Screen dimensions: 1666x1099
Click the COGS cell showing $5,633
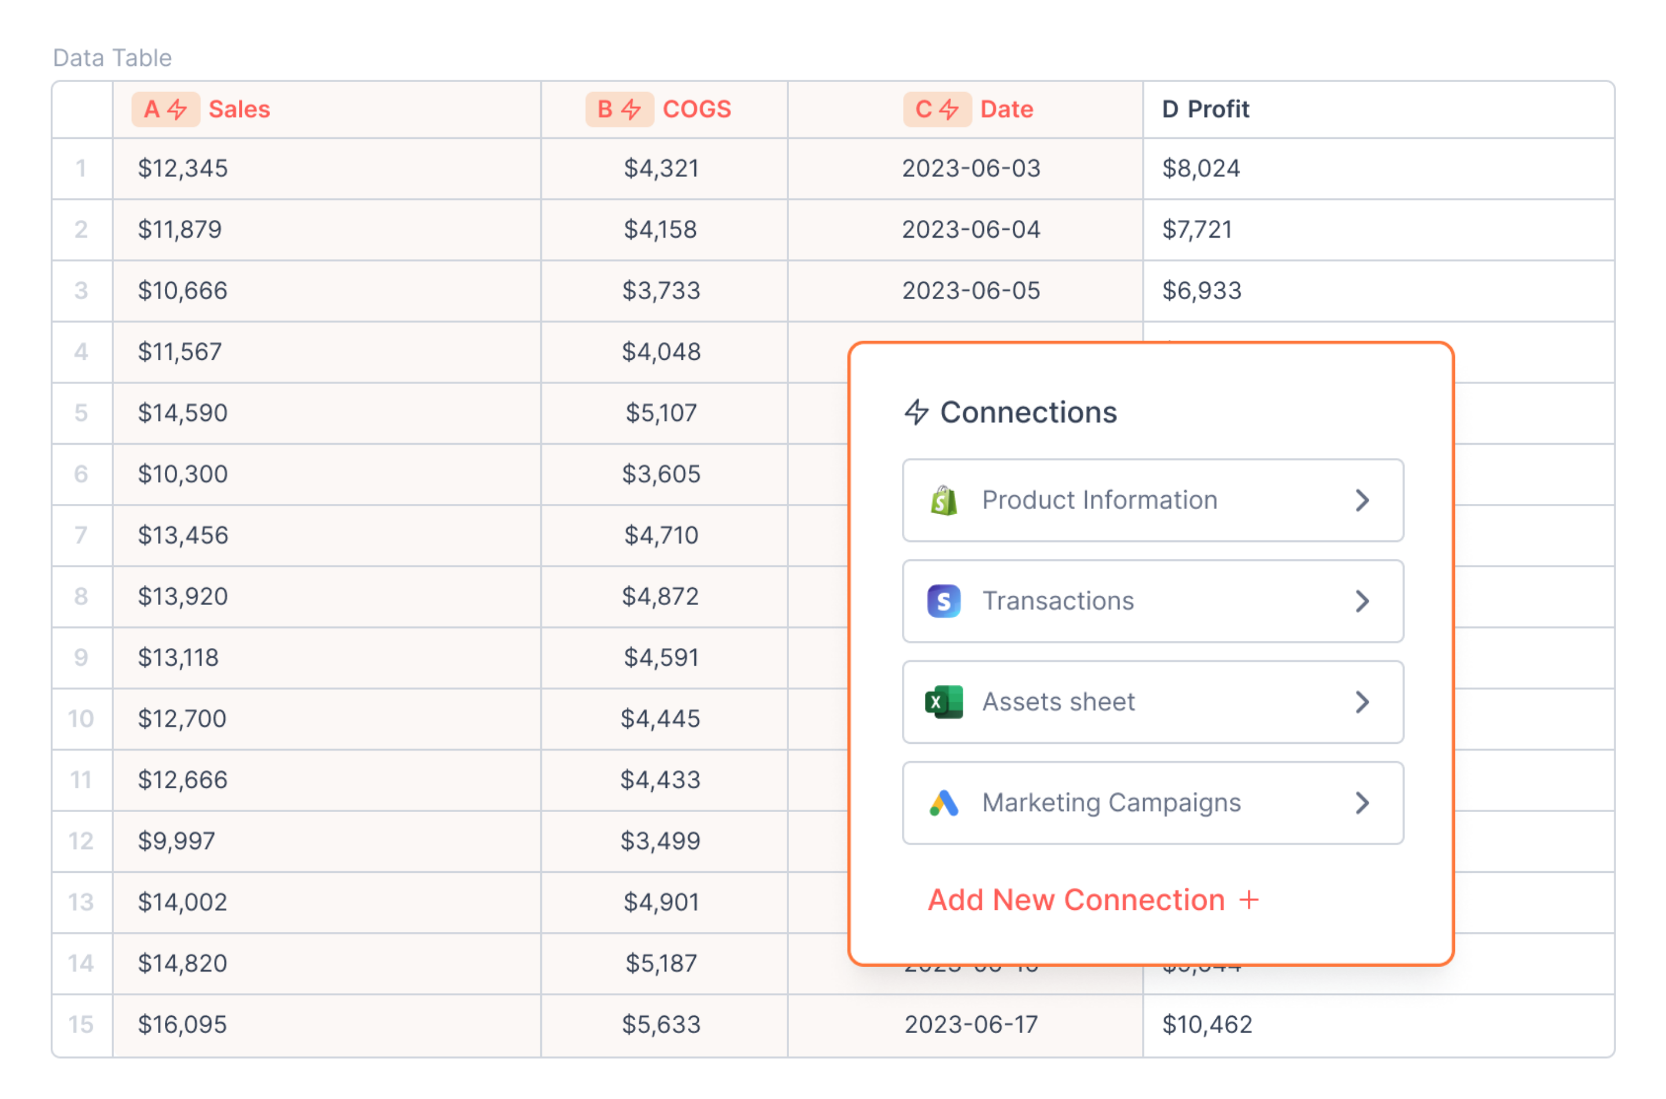661,1025
